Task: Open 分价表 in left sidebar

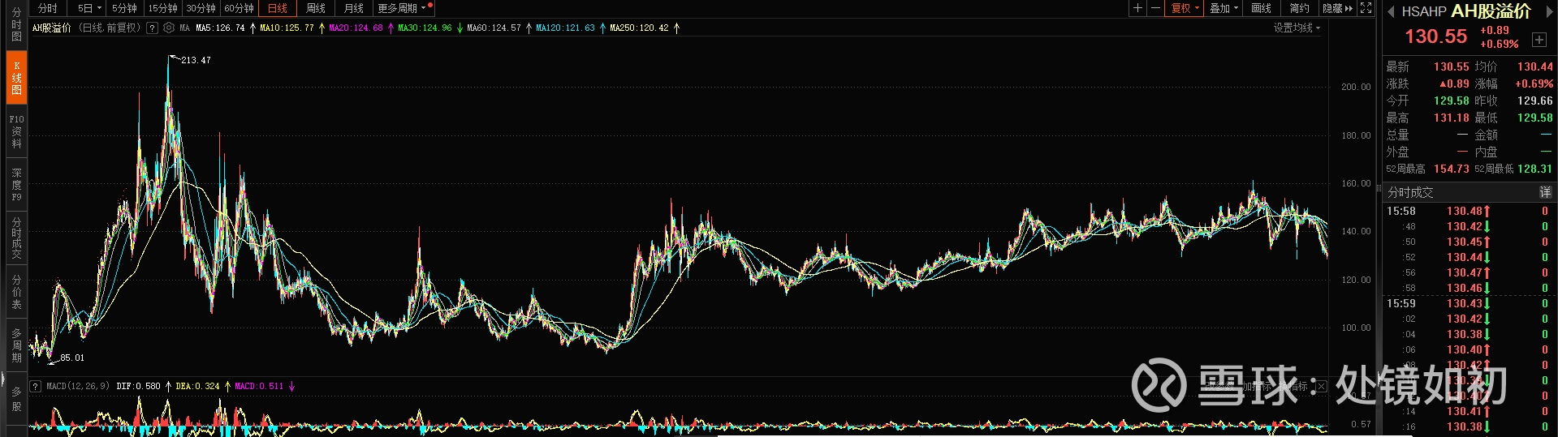Action: (16, 292)
